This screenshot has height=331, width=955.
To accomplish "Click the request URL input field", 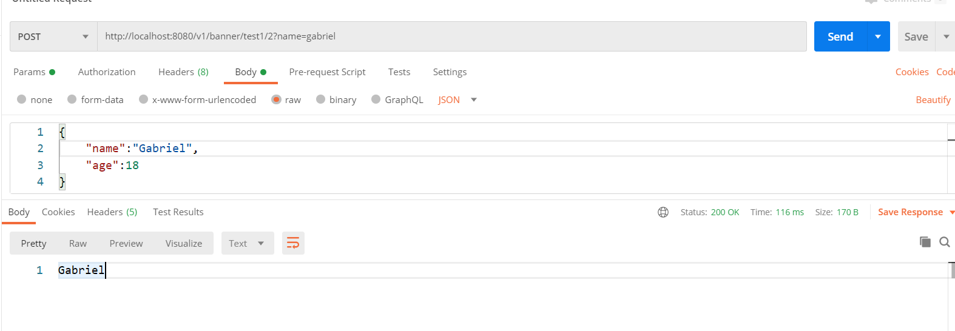I will [x=451, y=36].
